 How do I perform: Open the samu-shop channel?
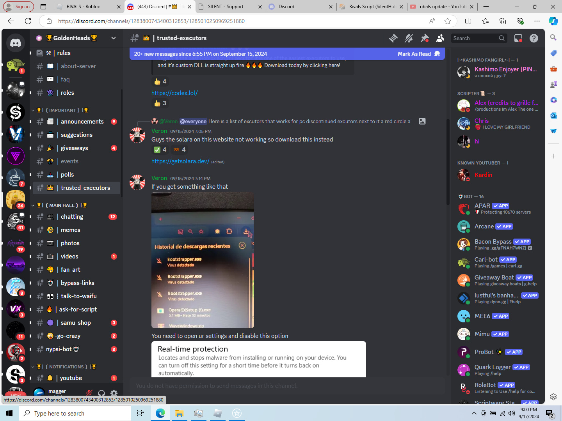(x=76, y=323)
